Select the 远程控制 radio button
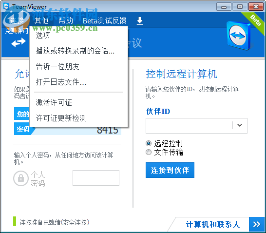Screen dimensions: 266x233 [149, 143]
